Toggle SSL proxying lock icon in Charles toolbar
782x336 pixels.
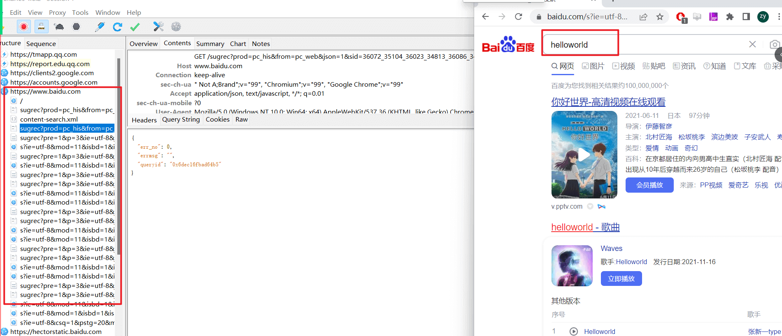tap(41, 27)
